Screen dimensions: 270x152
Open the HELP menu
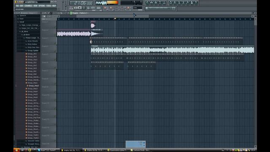54,5
